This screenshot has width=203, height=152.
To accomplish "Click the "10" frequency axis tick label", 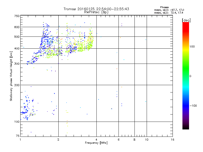I will [x=147, y=140].
